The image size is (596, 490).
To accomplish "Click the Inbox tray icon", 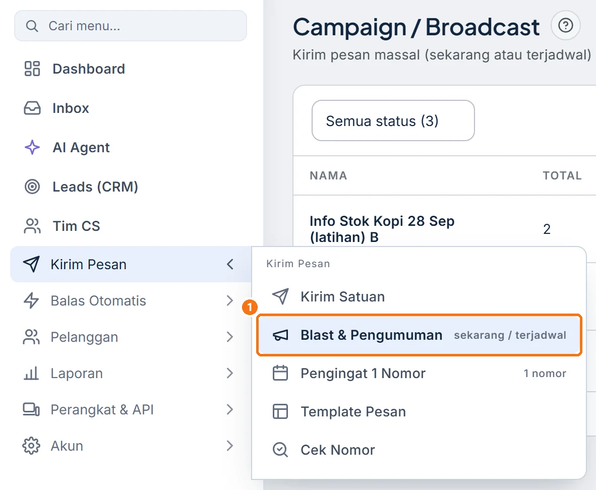I will 32,108.
